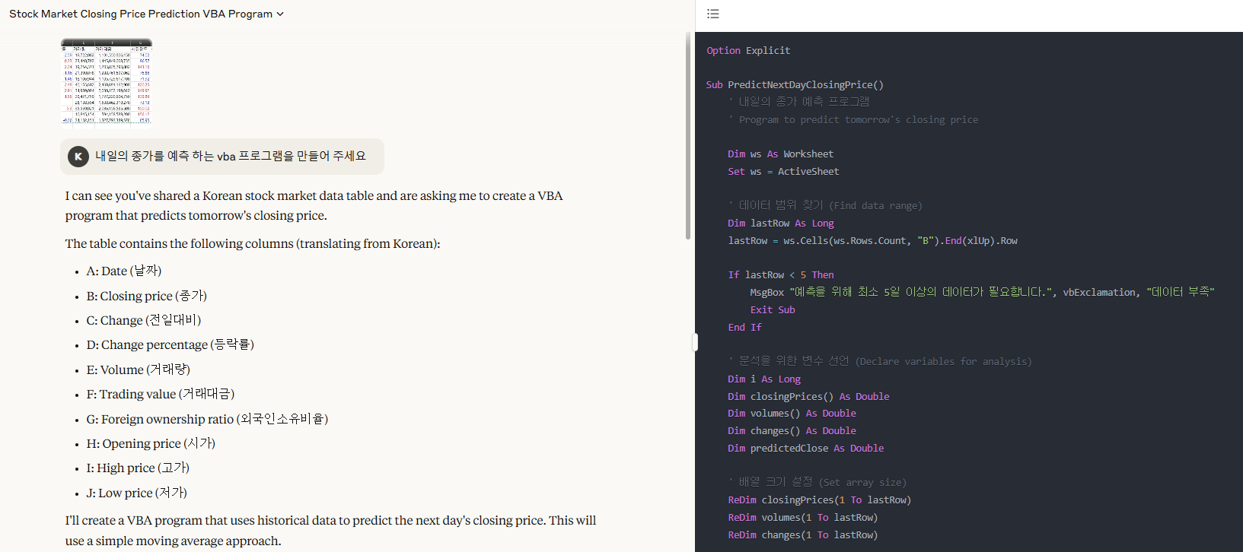Click the panel divider handle between chat and code

pos(695,342)
